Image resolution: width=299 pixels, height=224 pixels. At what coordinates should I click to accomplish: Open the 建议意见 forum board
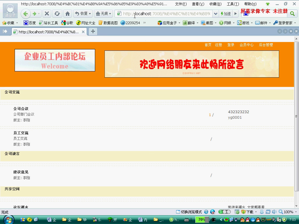pos(21,172)
